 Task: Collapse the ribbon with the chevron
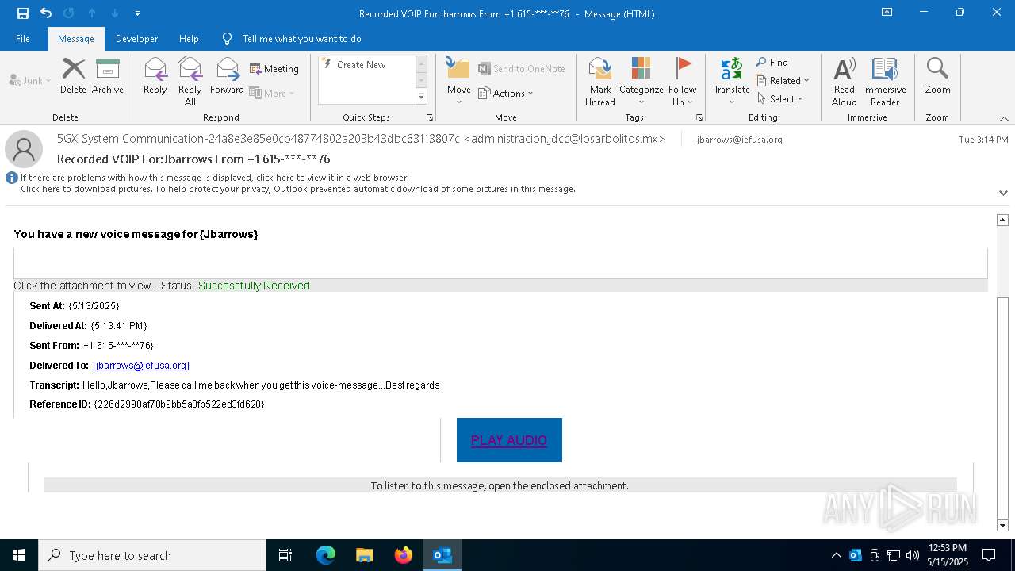pyautogui.click(x=1004, y=118)
